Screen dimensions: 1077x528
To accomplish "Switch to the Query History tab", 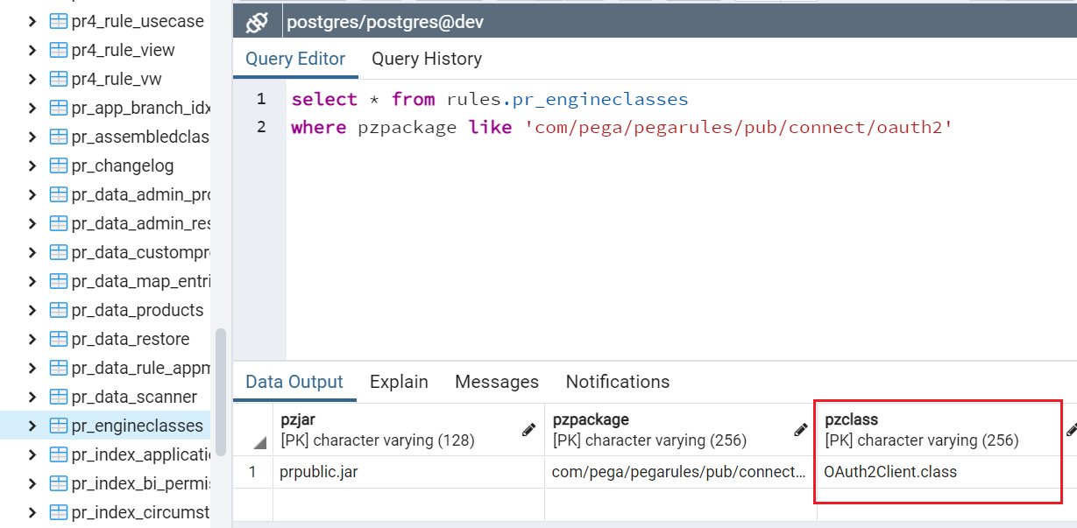I will coord(427,59).
